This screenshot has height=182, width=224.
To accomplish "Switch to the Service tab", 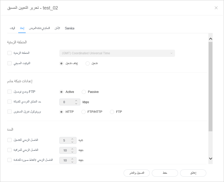I will 70,28.
